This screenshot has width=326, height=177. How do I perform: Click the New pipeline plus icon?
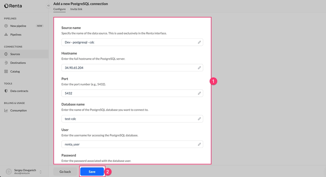pos(7,26)
